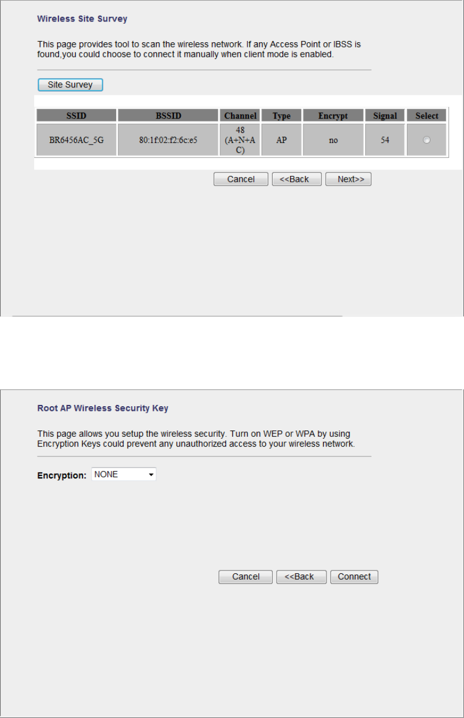Click the signal value 54
Viewport: 464px width, 718px height.
[x=385, y=139]
